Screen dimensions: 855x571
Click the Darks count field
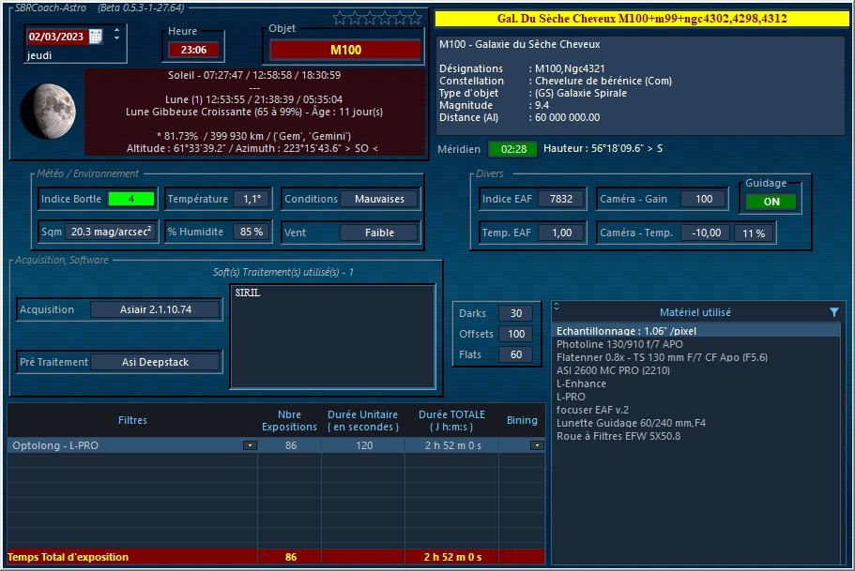click(516, 313)
